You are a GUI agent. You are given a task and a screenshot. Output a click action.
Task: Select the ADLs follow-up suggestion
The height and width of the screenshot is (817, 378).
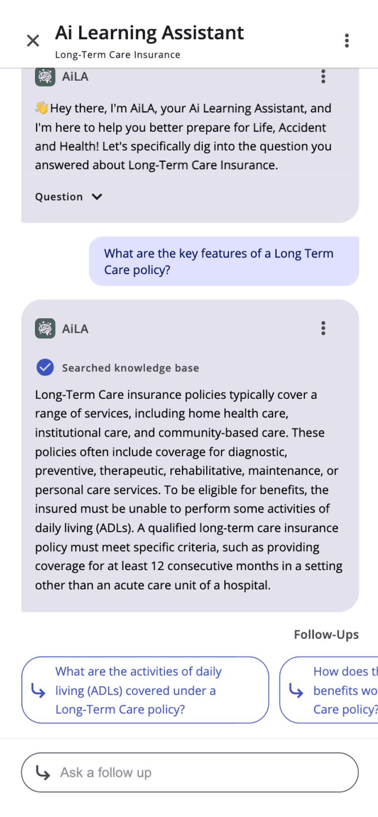145,690
